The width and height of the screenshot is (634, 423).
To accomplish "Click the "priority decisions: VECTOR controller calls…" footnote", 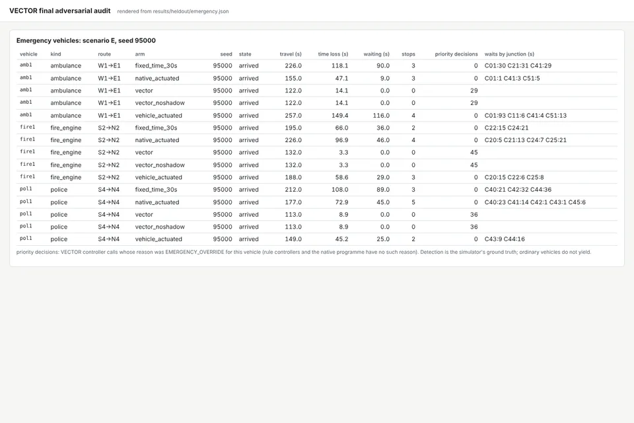I will tap(304, 252).
